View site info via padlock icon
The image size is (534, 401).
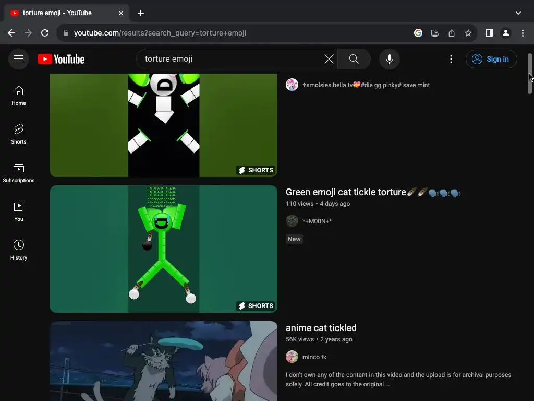(66, 33)
